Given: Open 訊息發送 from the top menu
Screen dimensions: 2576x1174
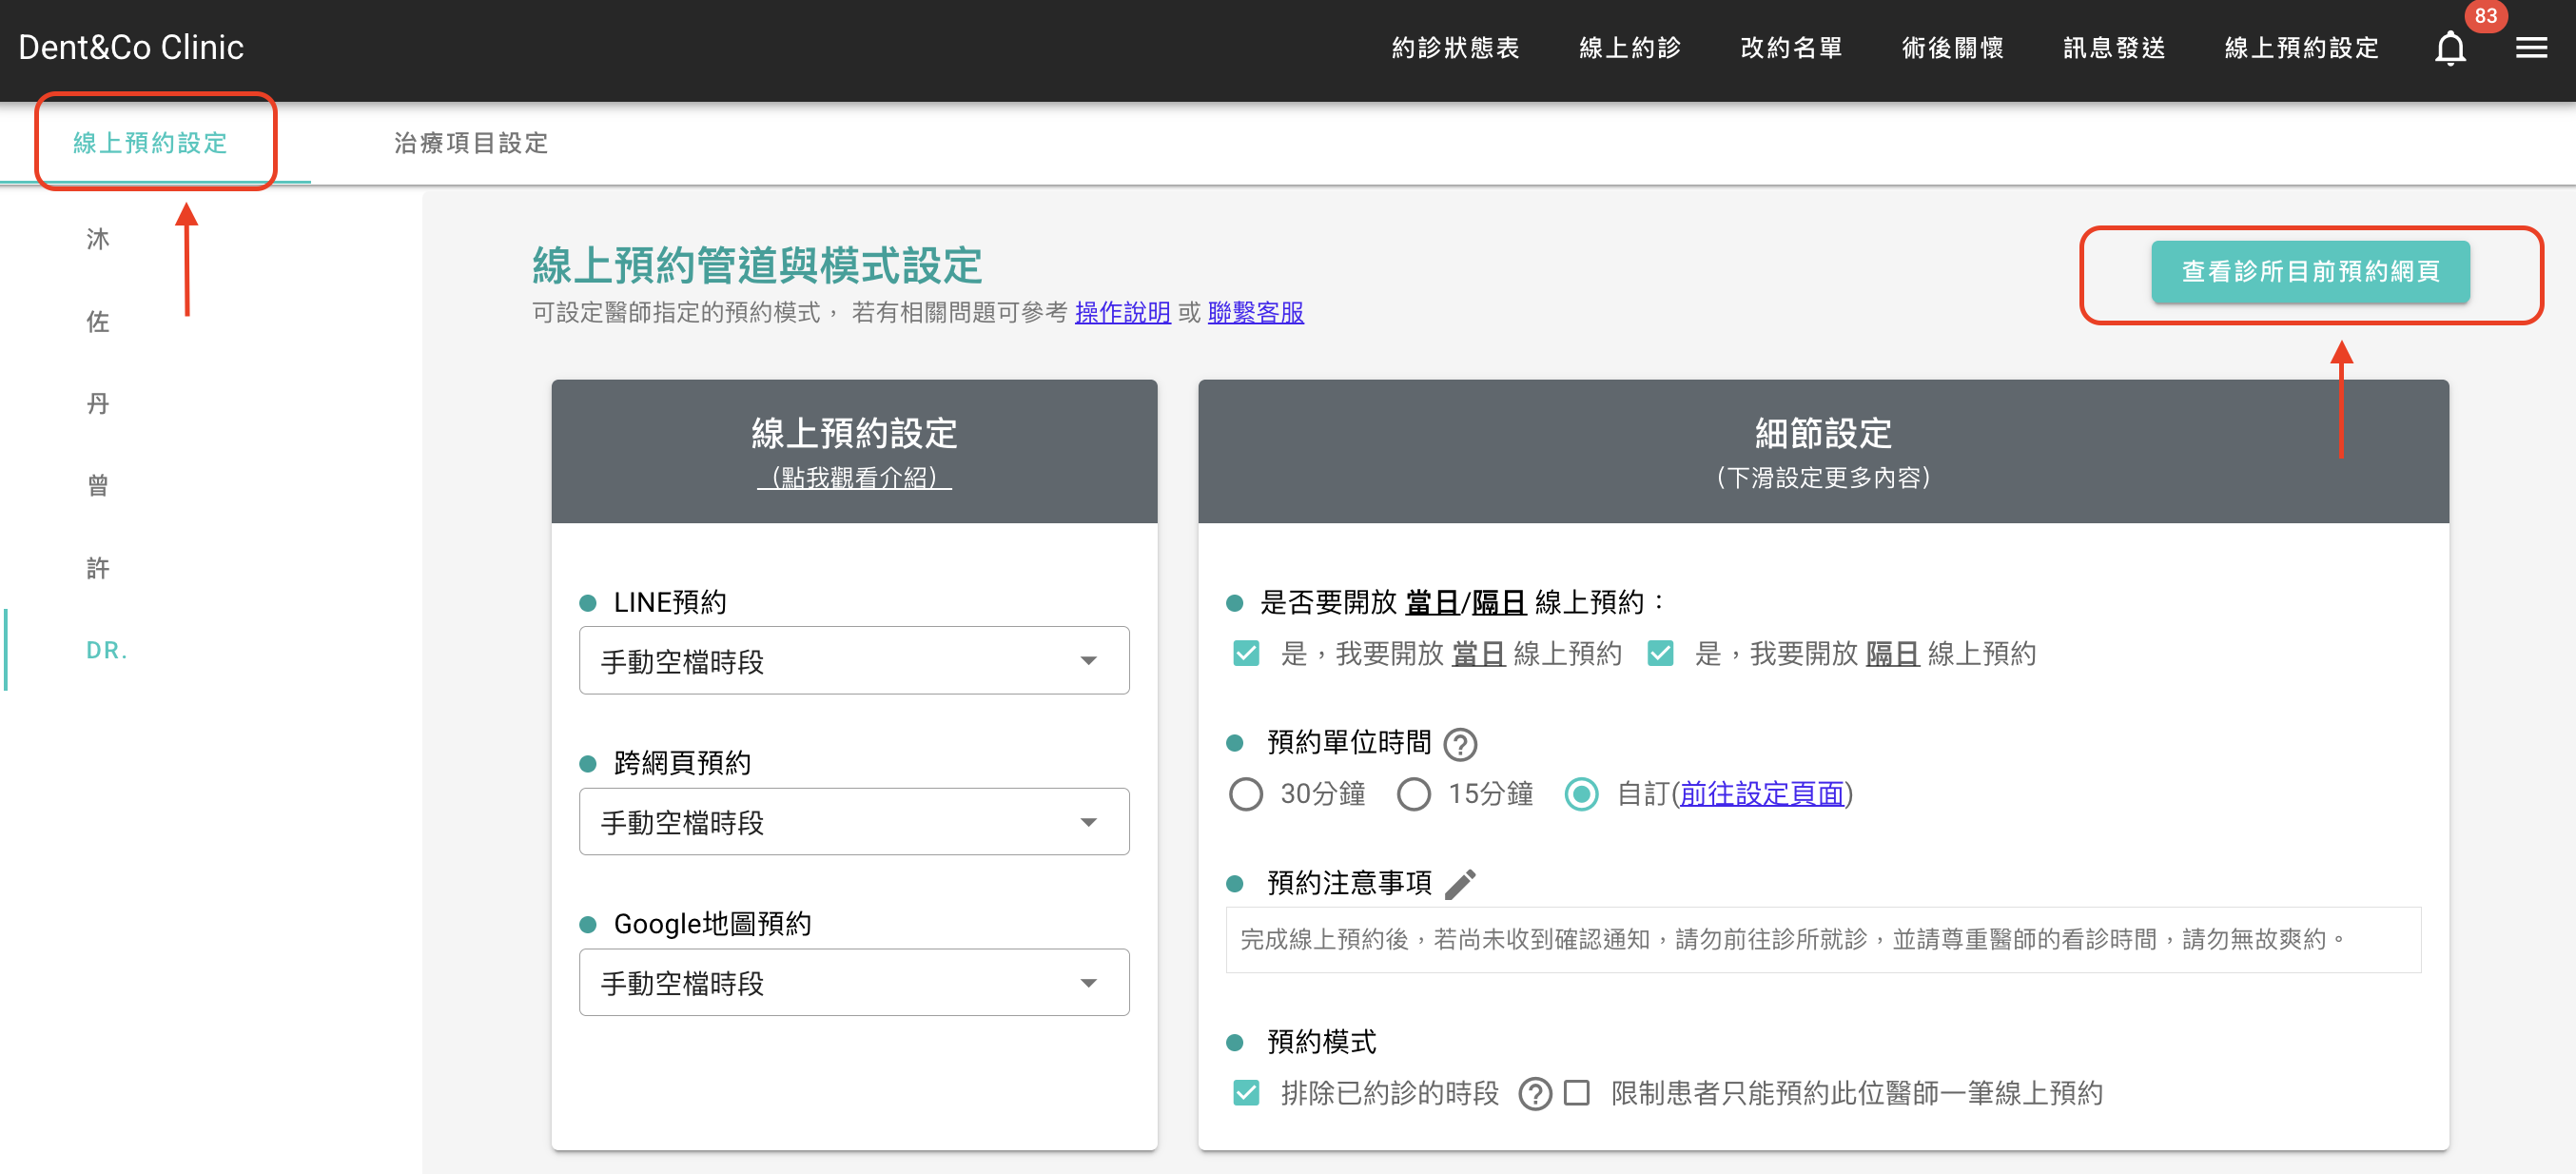Looking at the screenshot, I should click(2113, 47).
